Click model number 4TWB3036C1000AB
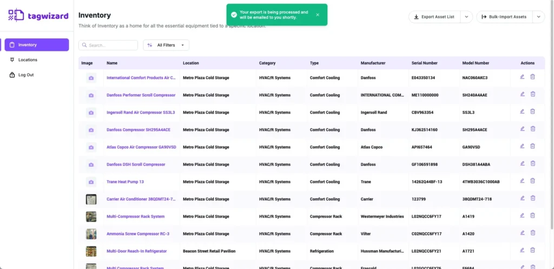This screenshot has height=269, width=554. click(481, 182)
